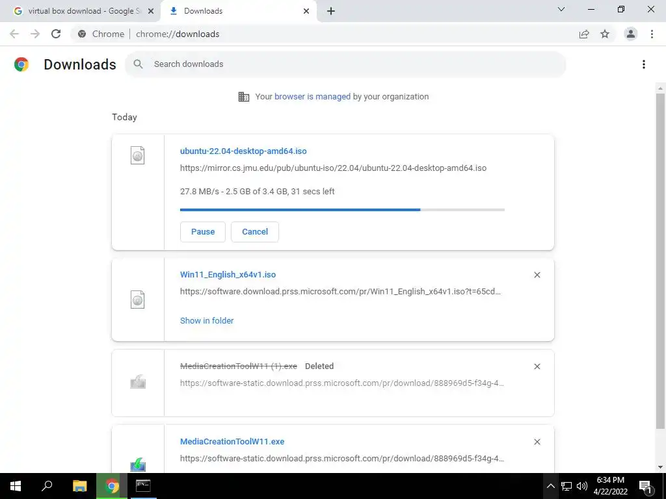Open a new tab with plus button
Viewport: 666px width, 499px height.
[x=331, y=11]
